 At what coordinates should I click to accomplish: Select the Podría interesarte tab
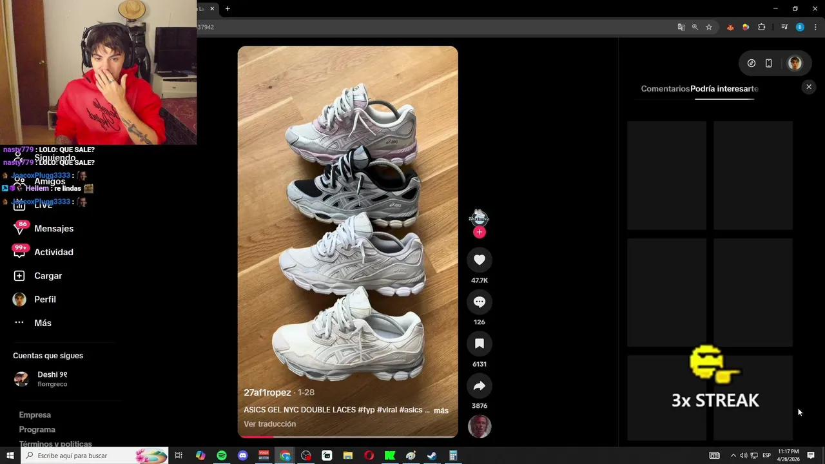(724, 89)
